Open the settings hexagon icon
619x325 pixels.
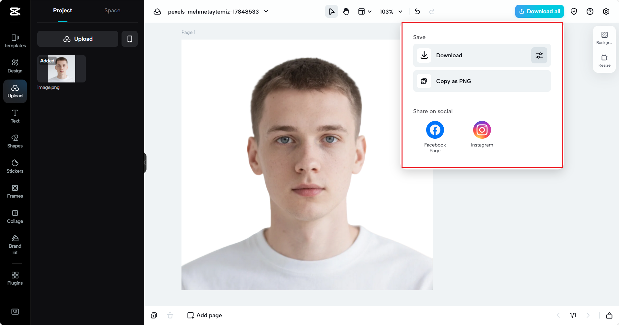[606, 12]
